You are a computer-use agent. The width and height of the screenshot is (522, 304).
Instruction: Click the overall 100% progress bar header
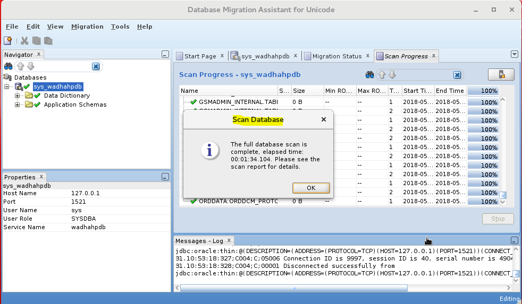point(483,91)
